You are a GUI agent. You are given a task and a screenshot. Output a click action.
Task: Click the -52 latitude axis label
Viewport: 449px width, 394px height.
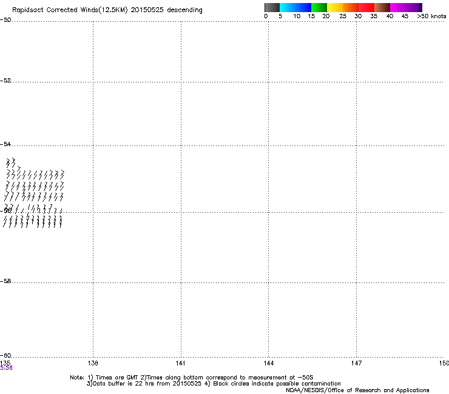[x=5, y=81]
